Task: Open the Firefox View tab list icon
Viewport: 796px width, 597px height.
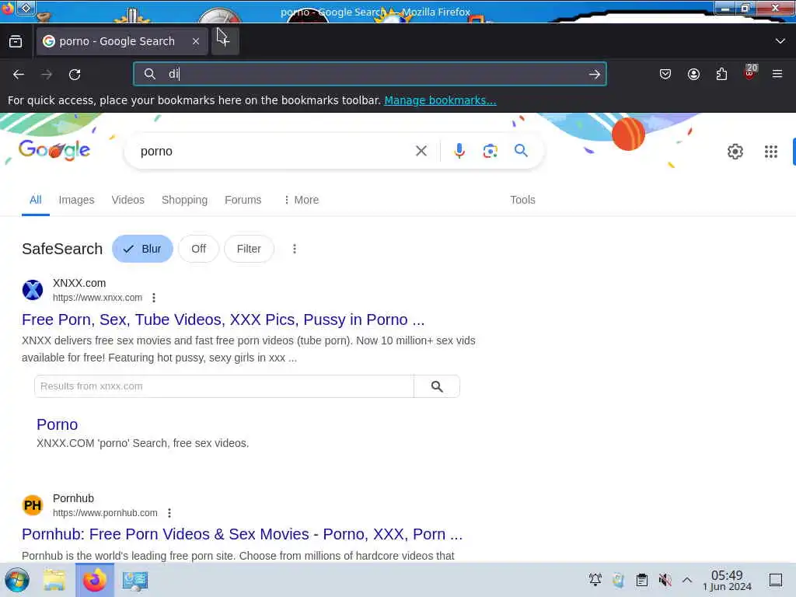Action: (x=16, y=41)
